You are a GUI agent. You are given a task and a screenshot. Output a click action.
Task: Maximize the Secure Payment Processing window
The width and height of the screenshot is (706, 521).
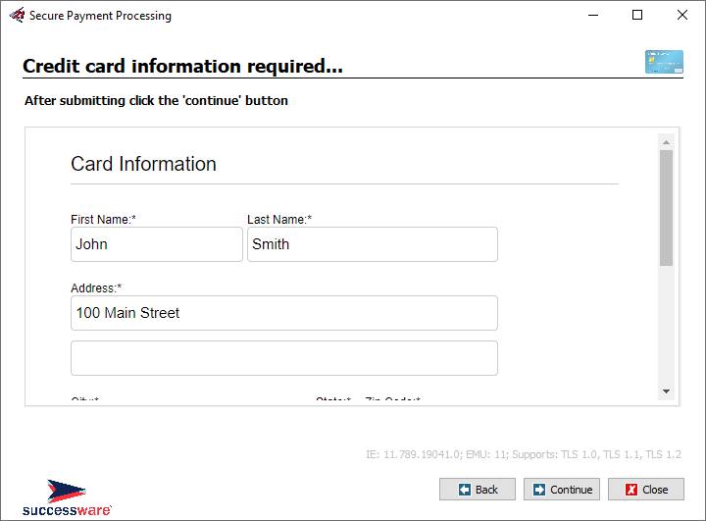tap(637, 16)
